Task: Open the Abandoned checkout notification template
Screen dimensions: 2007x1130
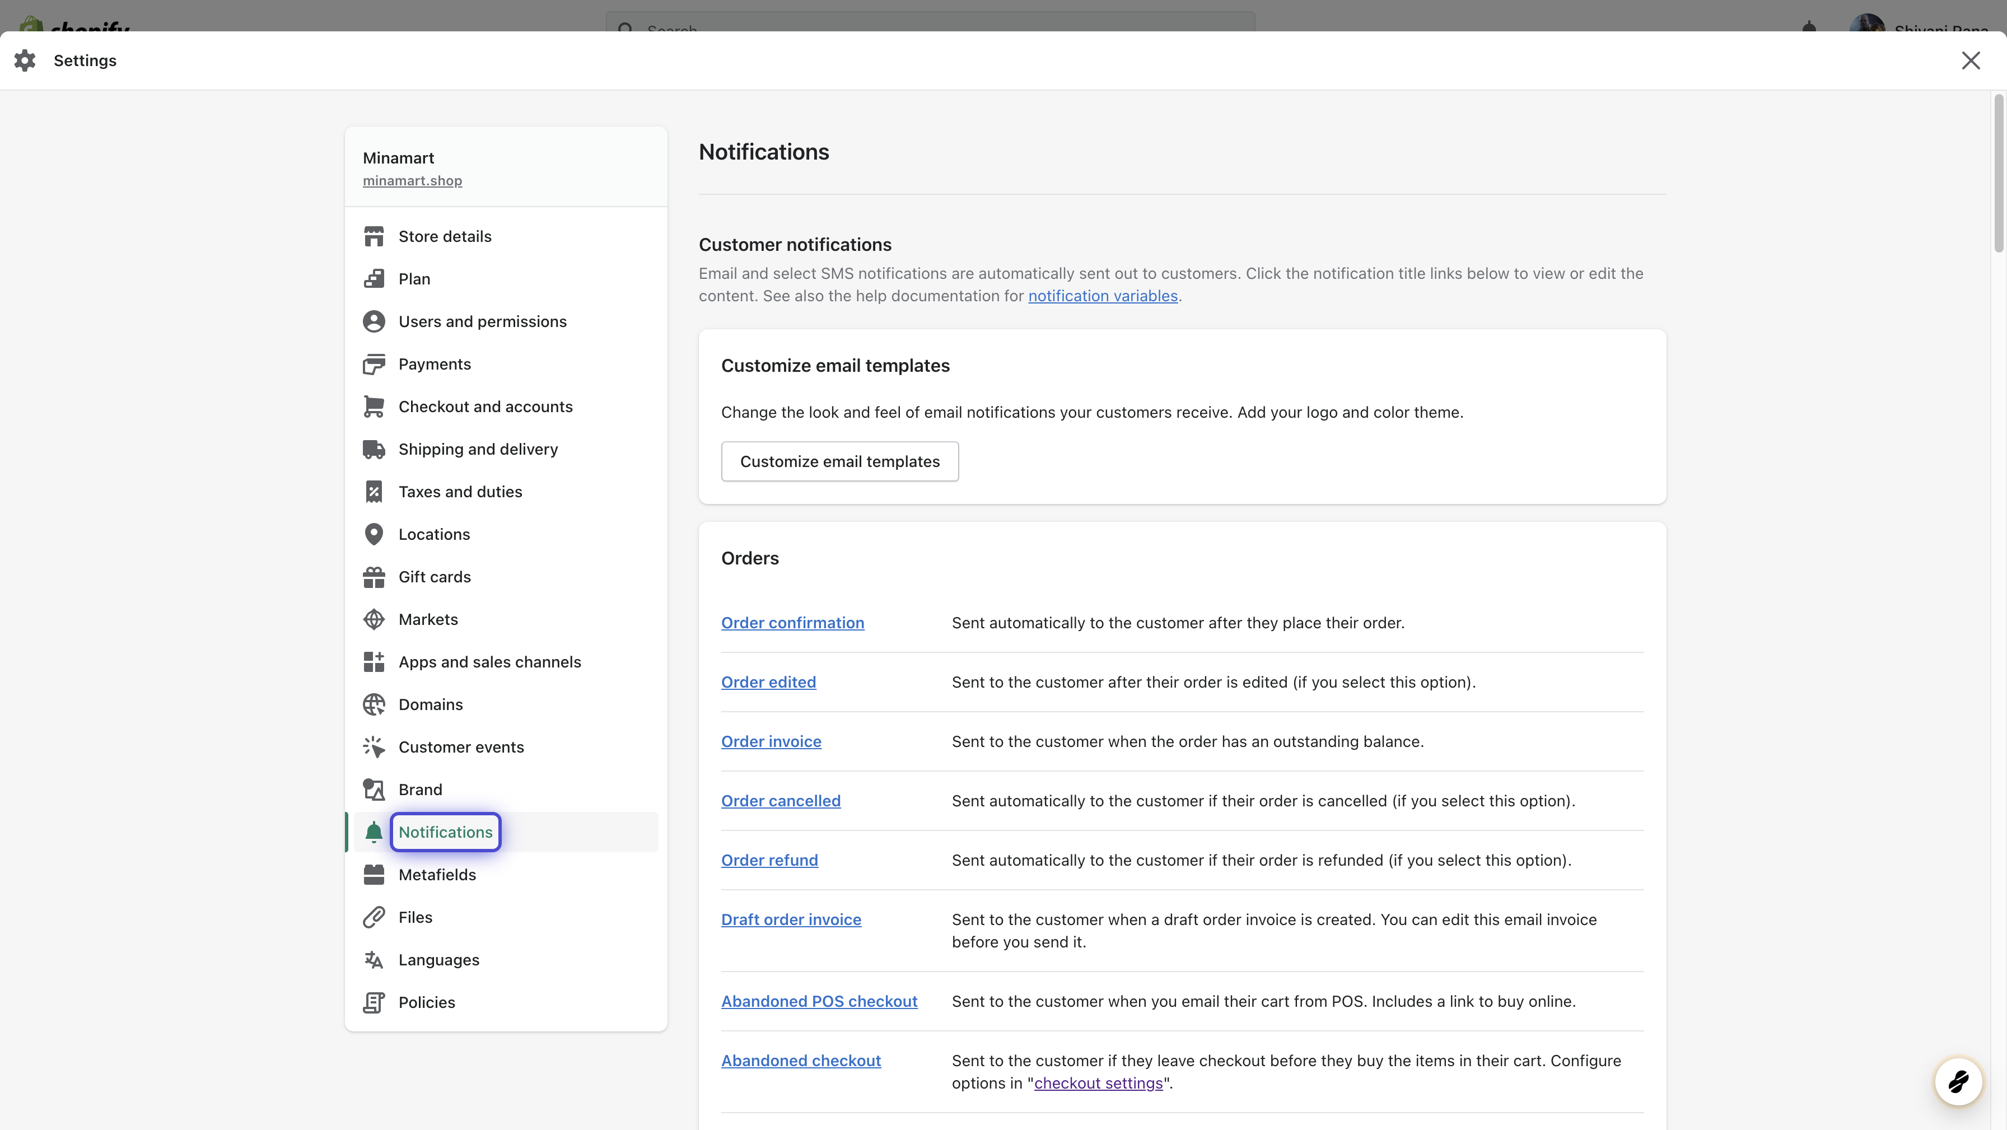Action: [800, 1061]
